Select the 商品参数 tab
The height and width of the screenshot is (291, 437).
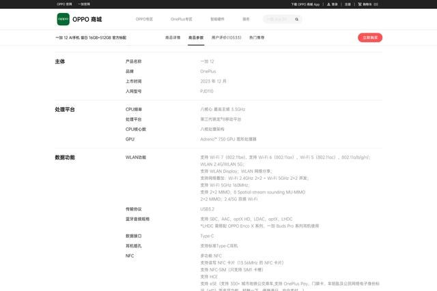point(196,37)
